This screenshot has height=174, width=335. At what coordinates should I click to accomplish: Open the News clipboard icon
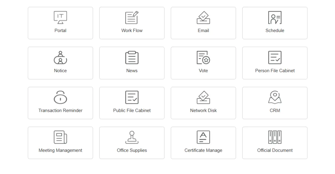click(132, 57)
